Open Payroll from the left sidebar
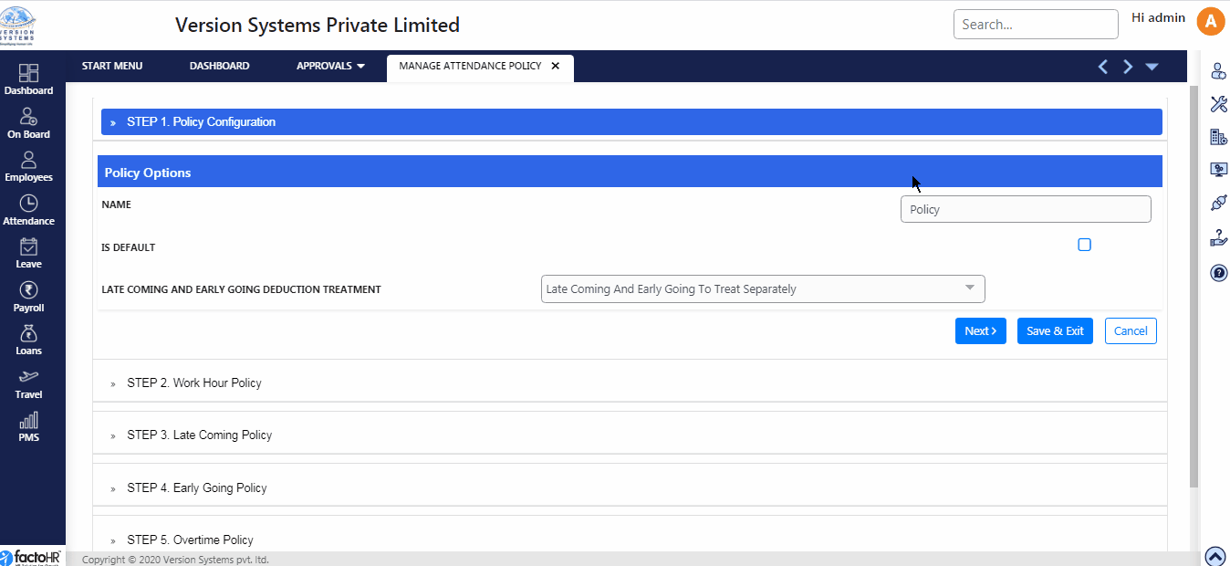This screenshot has width=1230, height=566. tap(28, 296)
